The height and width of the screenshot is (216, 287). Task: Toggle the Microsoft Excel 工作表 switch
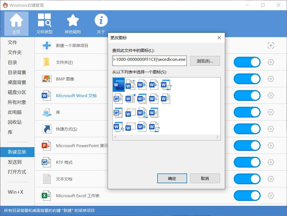tap(247, 196)
